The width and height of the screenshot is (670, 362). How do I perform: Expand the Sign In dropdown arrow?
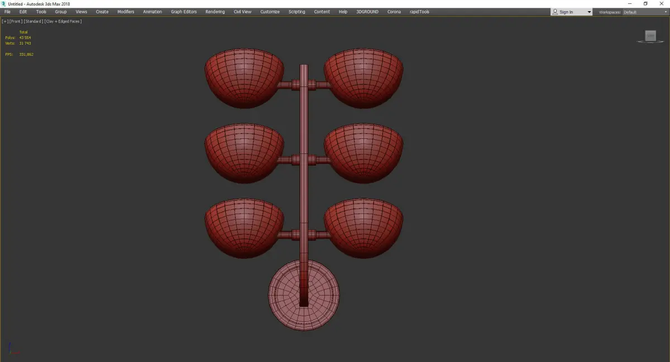tap(588, 12)
